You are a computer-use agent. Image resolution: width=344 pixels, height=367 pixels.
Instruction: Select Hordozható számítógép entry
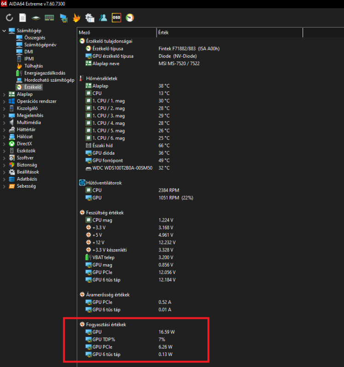49,80
